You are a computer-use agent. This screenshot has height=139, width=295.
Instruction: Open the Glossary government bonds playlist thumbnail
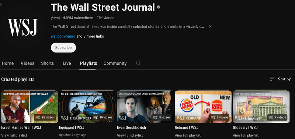pyautogui.click(x=261, y=107)
